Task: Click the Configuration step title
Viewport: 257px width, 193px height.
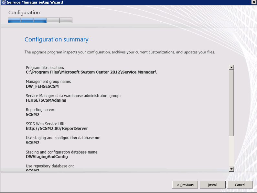Action: pyautogui.click(x=24, y=13)
